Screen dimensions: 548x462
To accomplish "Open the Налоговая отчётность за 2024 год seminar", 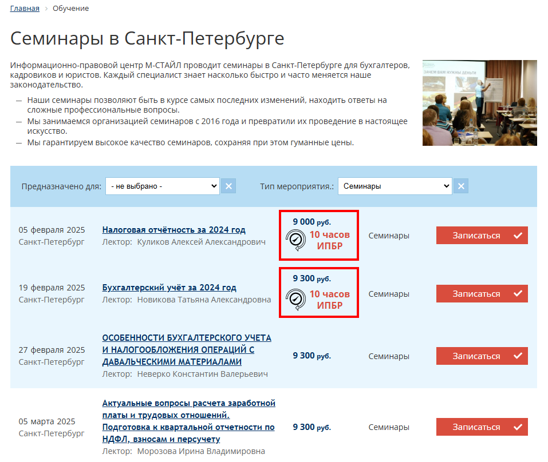I will click(x=174, y=229).
